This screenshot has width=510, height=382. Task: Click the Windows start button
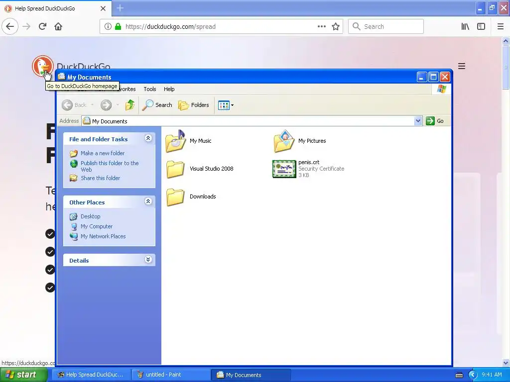(24, 375)
